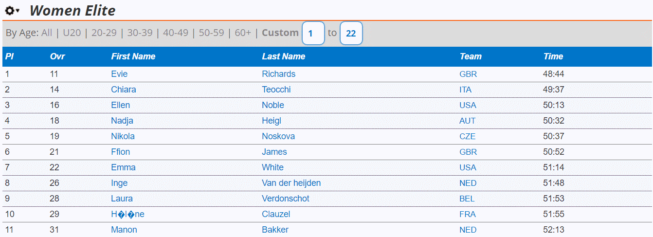Click the custom maximum age field
The height and width of the screenshot is (237, 653).
click(351, 34)
